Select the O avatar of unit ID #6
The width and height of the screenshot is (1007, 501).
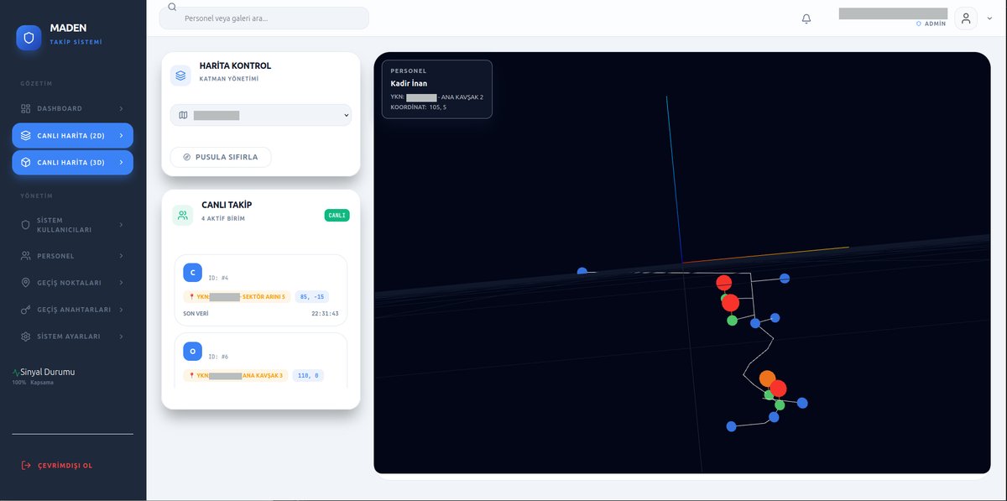[193, 351]
